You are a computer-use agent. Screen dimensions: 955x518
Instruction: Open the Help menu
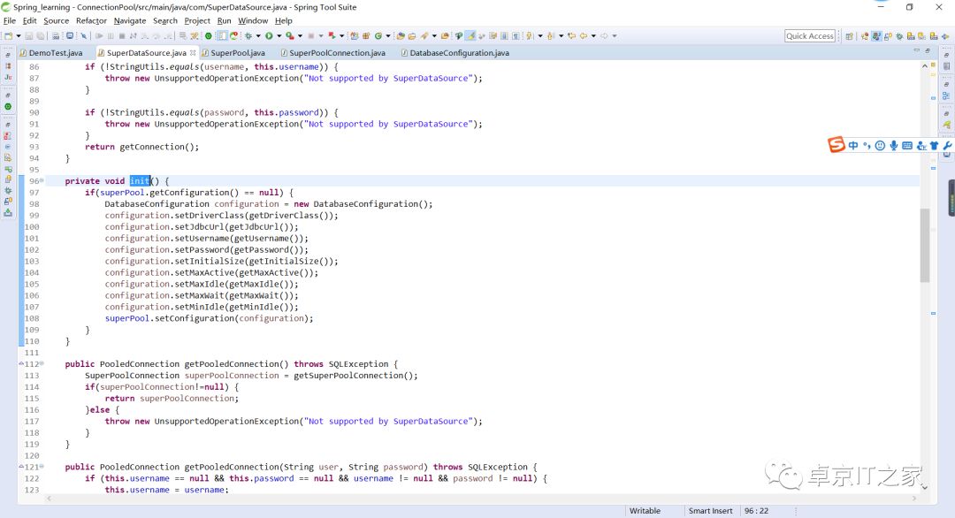[x=283, y=20]
